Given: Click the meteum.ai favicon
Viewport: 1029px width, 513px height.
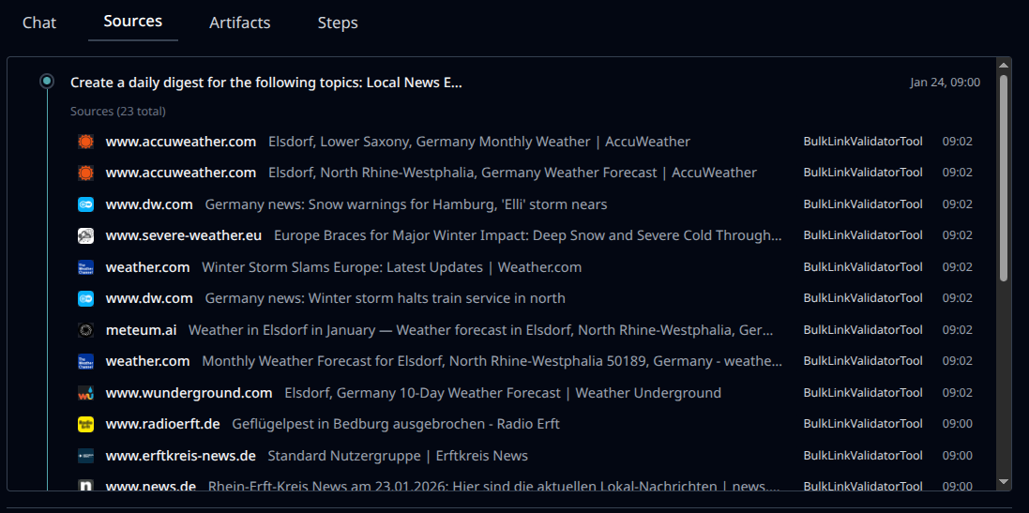Looking at the screenshot, I should coord(85,330).
